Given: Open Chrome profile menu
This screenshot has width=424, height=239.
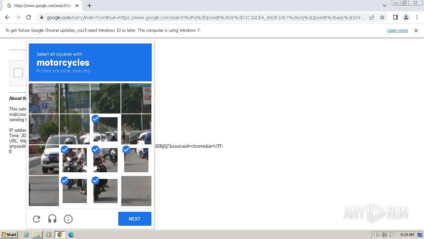Looking at the screenshot, I should pos(406,17).
